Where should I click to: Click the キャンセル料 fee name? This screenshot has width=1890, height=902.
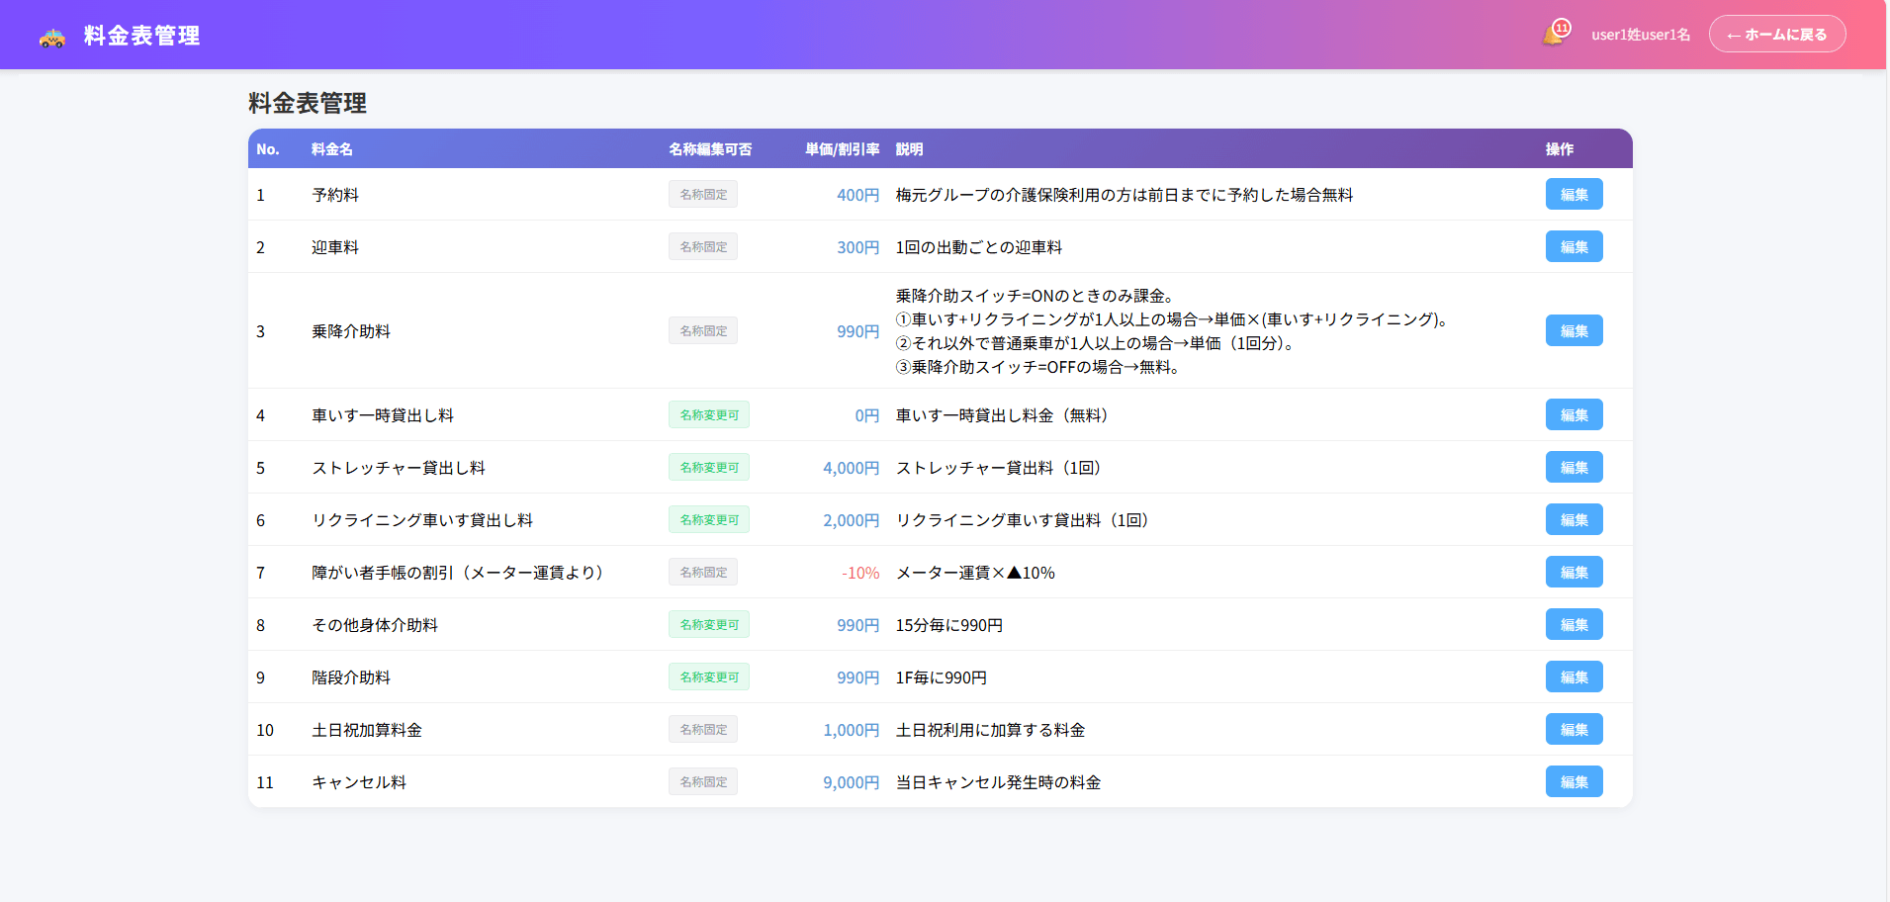pos(359,782)
